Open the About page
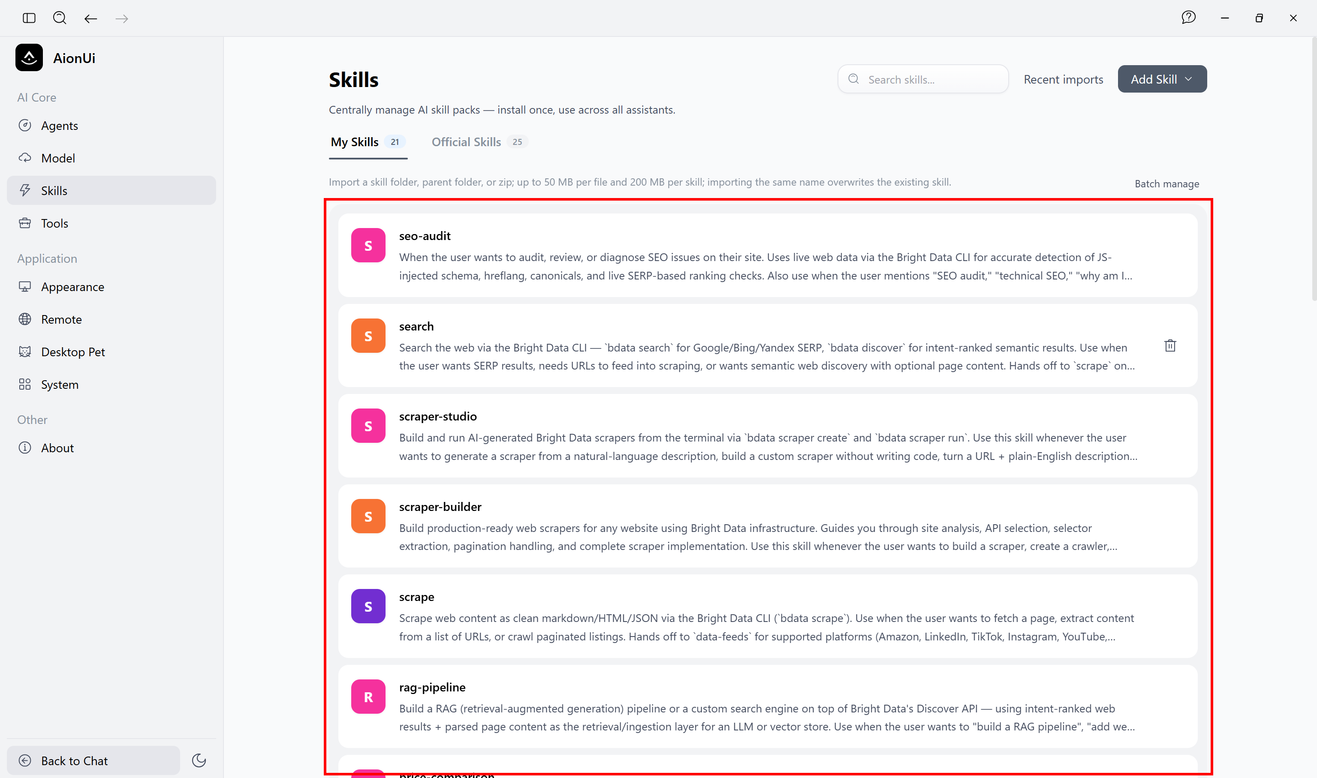Viewport: 1317px width, 778px height. point(111,448)
